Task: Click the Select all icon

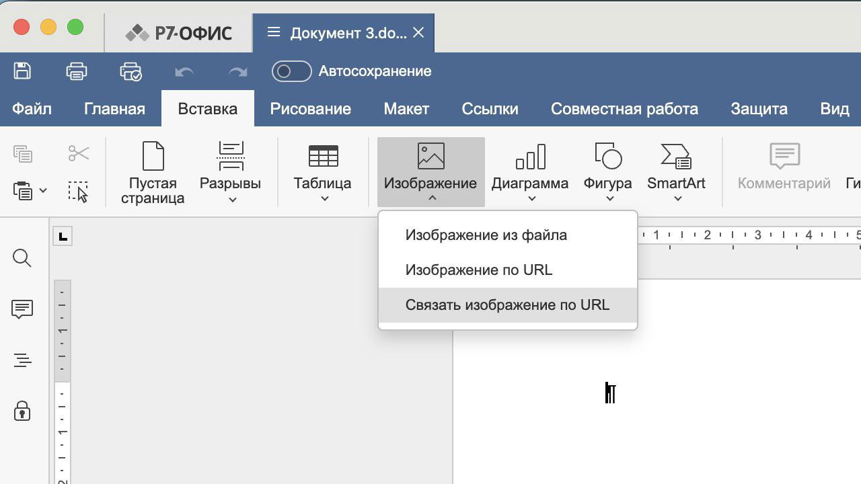Action: (79, 191)
